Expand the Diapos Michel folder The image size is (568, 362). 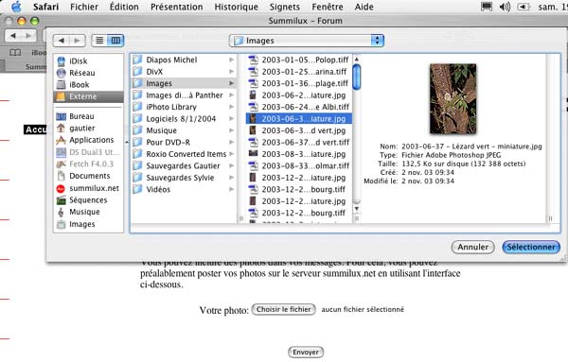click(x=232, y=60)
